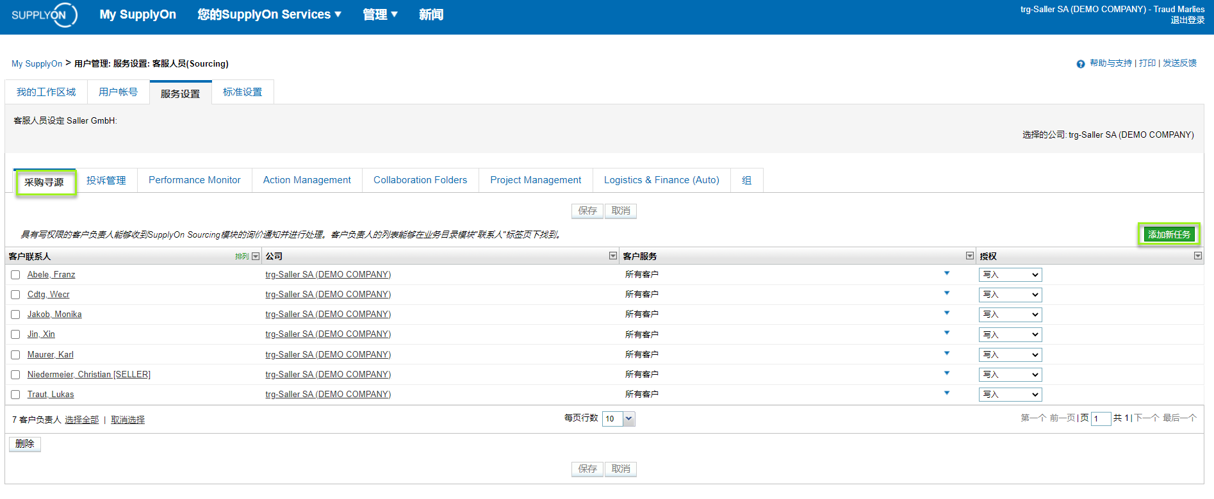The image size is (1214, 499).
Task: Select the checkbox for Jakob, Monika
Action: coord(15,315)
